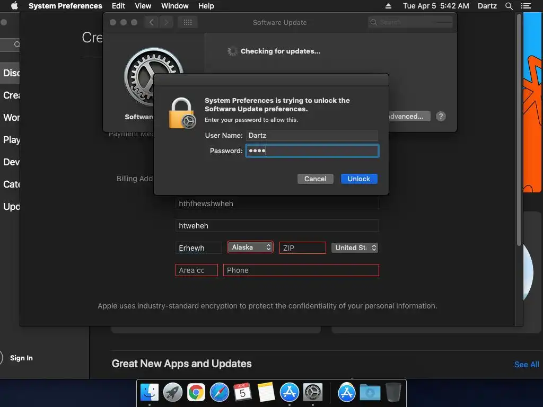Go forward in Software Update window

tap(166, 22)
